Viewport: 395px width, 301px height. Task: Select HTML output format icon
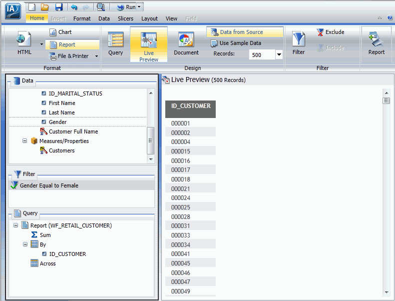tap(24, 42)
